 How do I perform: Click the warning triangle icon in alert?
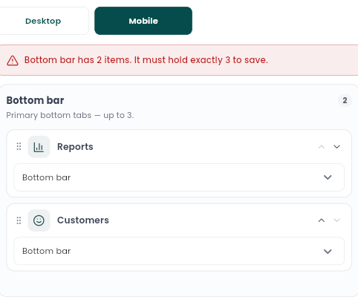click(13, 61)
